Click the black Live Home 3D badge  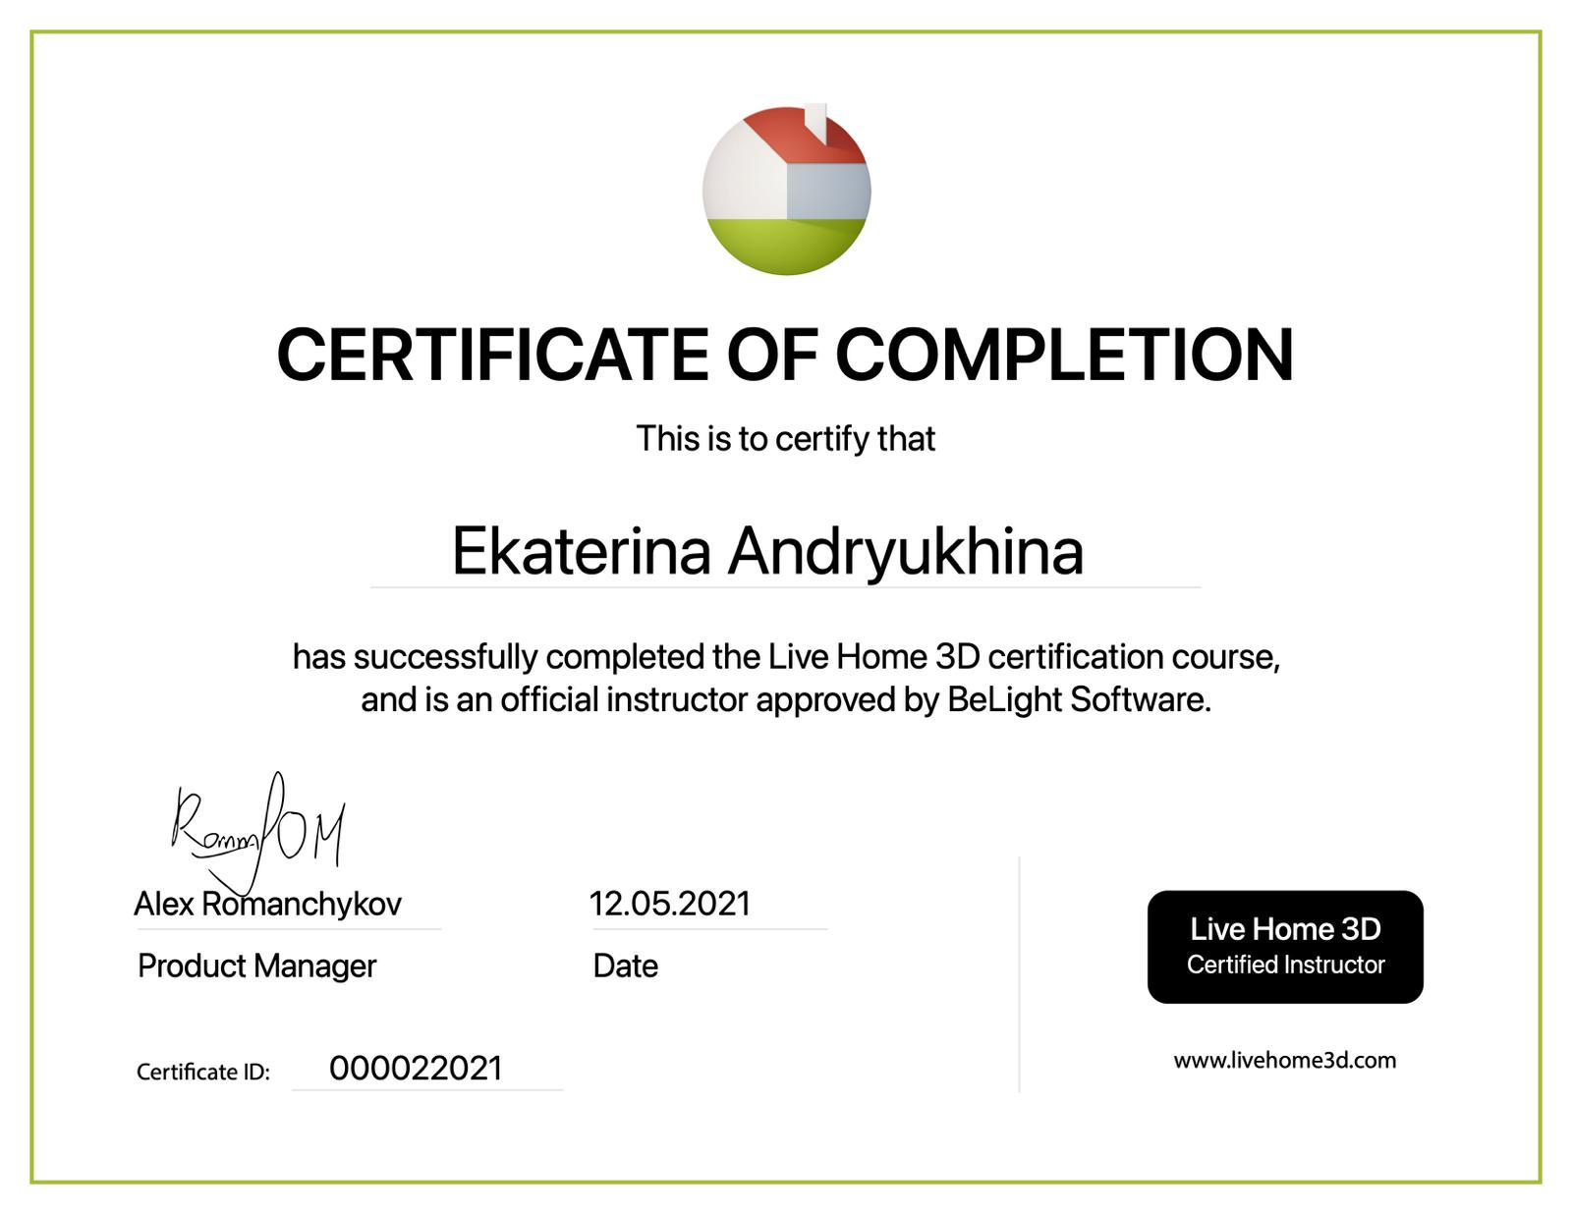[1284, 946]
